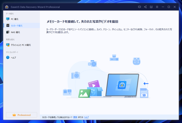Maximize the EaseUS window
182x123 pixels.
[169, 7]
